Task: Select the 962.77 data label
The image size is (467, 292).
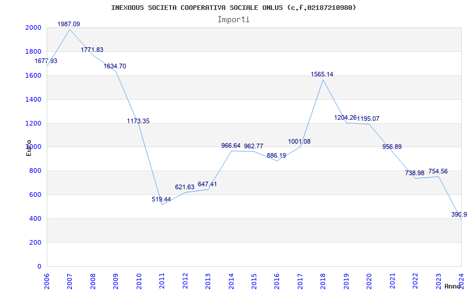Action: coord(253,147)
